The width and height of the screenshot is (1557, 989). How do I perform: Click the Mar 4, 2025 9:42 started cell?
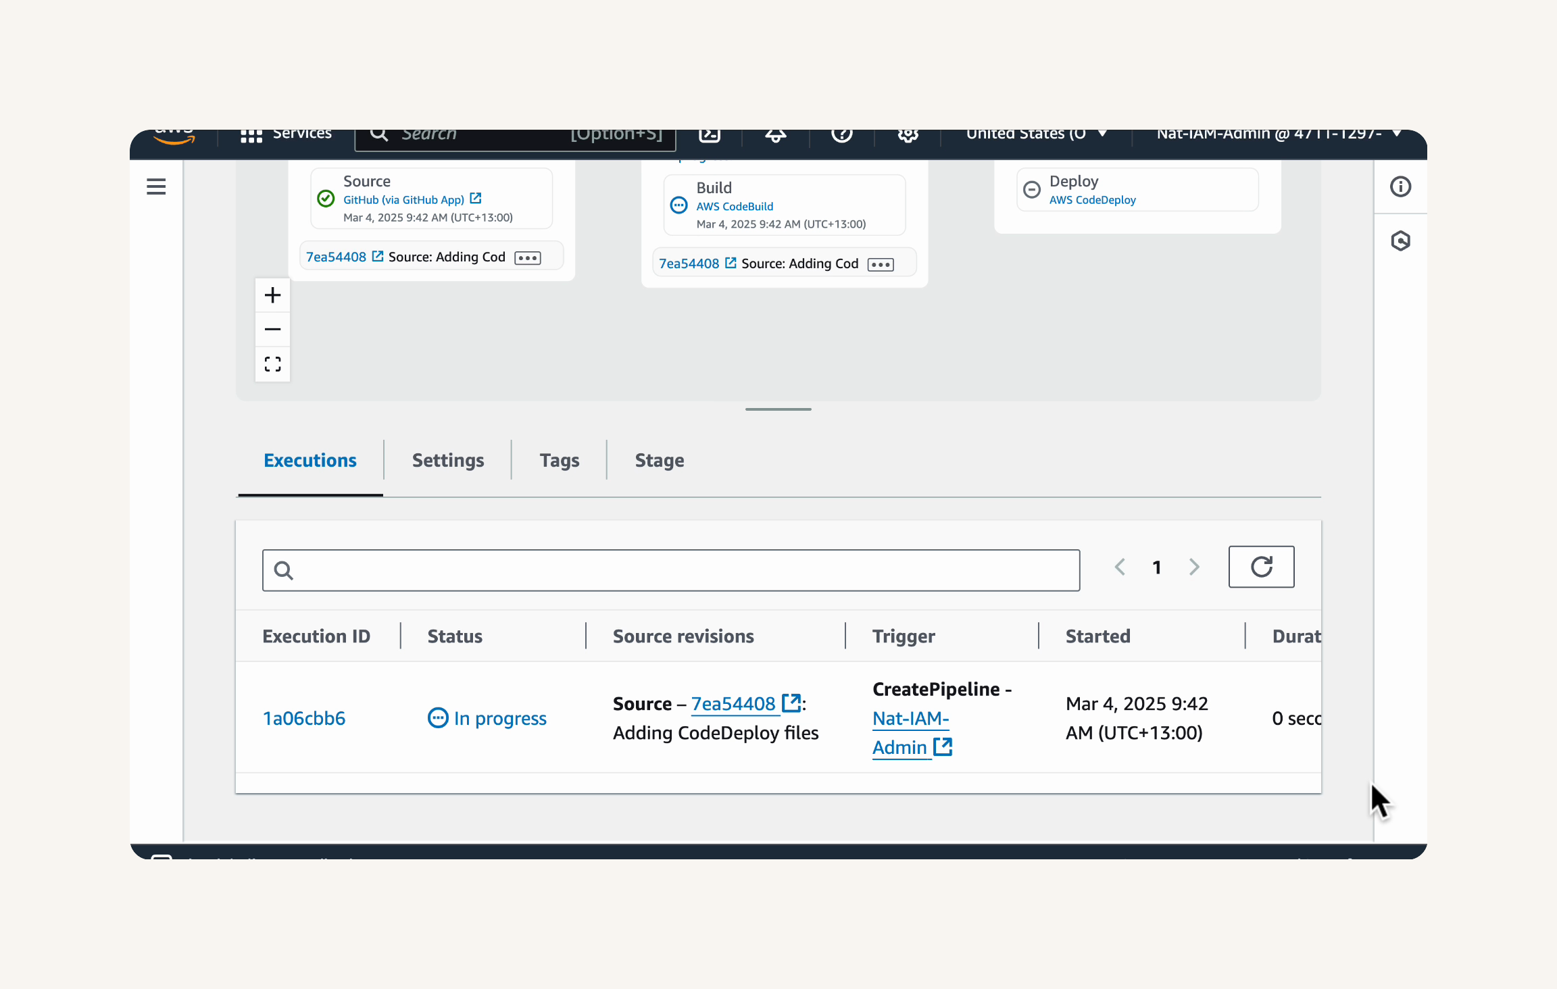[x=1137, y=718]
